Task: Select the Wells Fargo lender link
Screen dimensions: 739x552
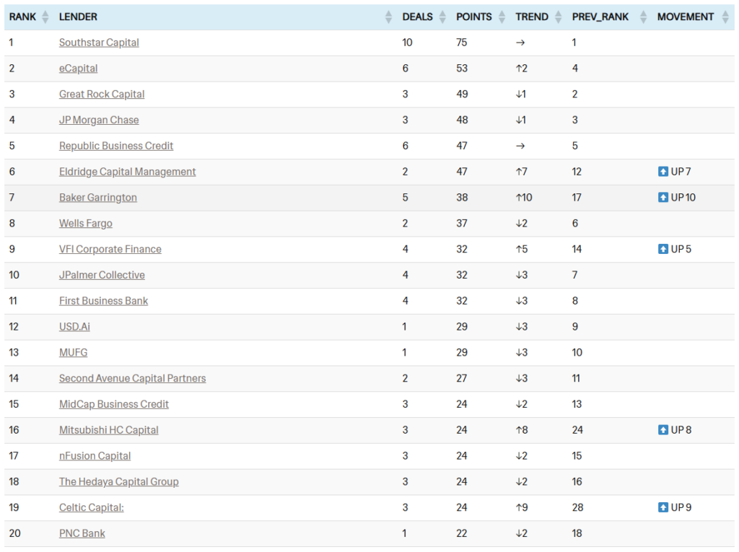Action: coord(86,224)
